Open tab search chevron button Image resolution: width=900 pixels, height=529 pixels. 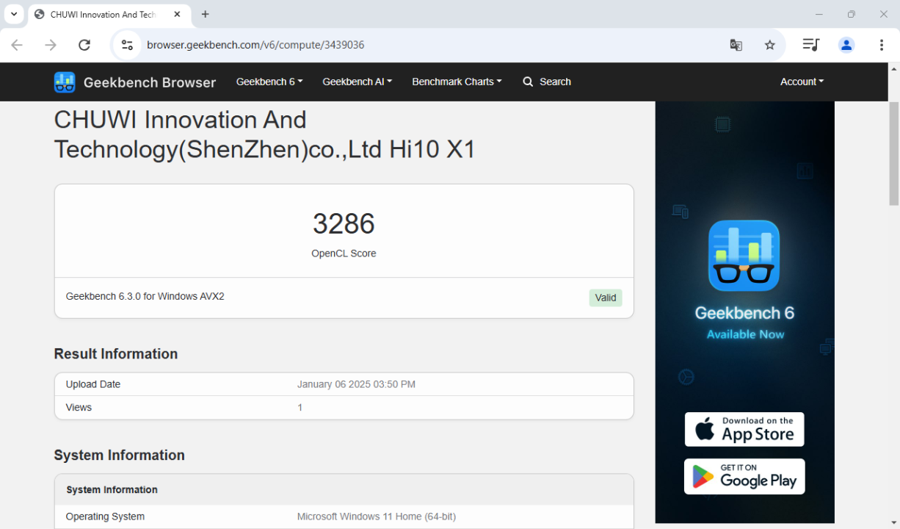click(x=13, y=14)
